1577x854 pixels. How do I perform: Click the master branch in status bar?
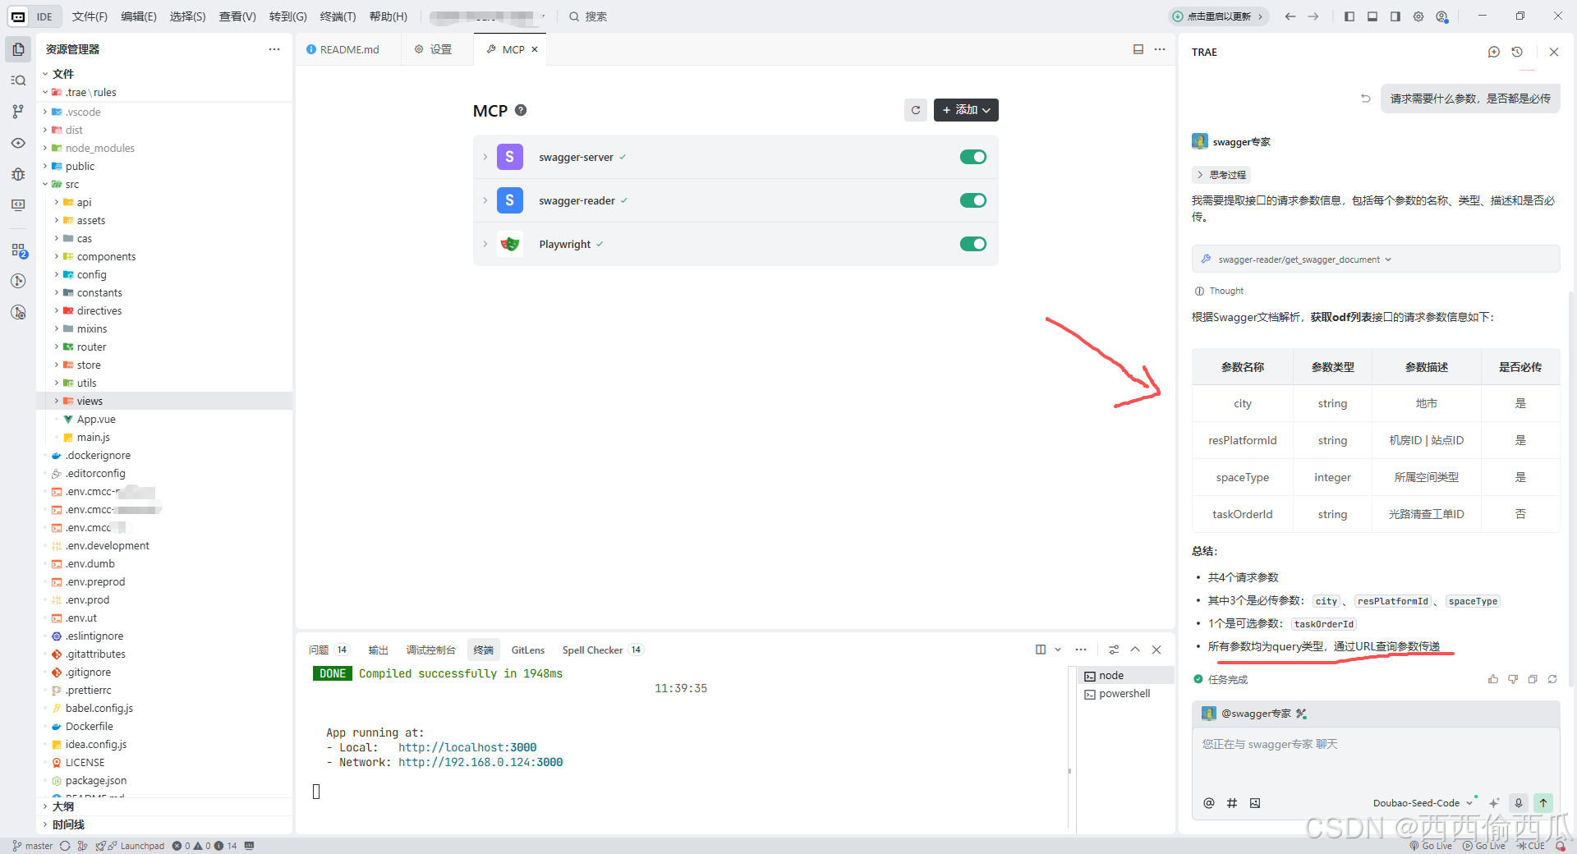click(x=32, y=846)
